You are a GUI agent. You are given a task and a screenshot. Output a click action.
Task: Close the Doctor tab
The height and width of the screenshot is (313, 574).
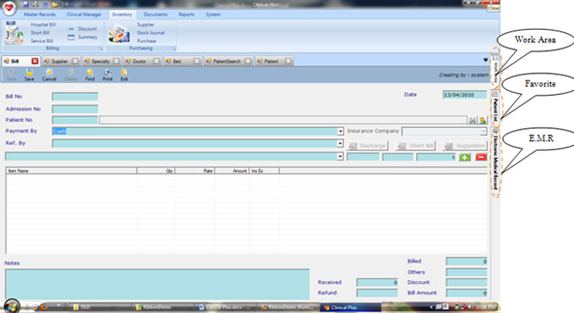point(156,61)
